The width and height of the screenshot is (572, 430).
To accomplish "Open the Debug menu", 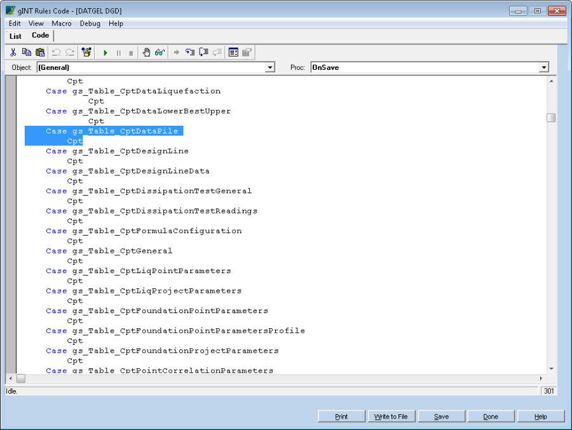I will click(x=90, y=24).
